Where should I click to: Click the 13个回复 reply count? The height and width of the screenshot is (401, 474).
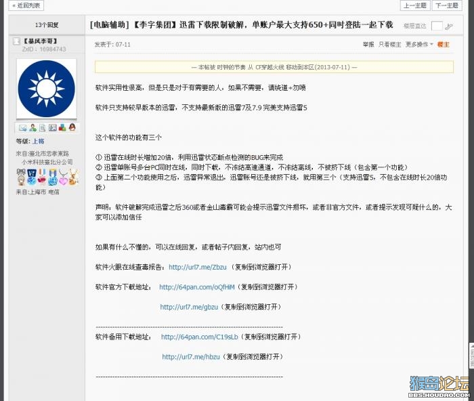coord(47,25)
